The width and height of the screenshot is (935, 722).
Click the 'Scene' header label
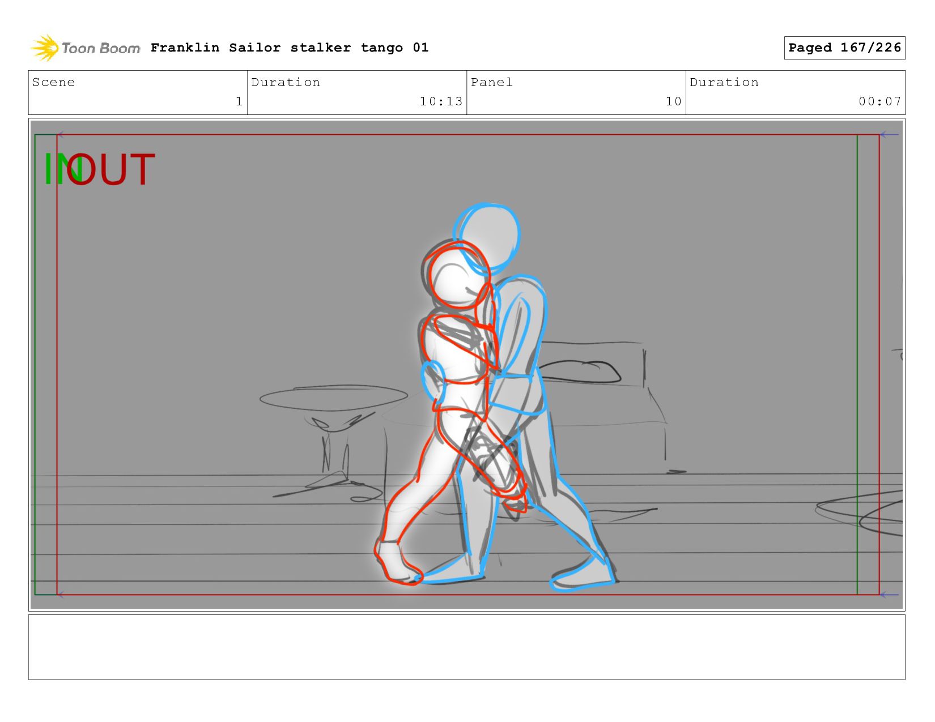click(x=53, y=82)
